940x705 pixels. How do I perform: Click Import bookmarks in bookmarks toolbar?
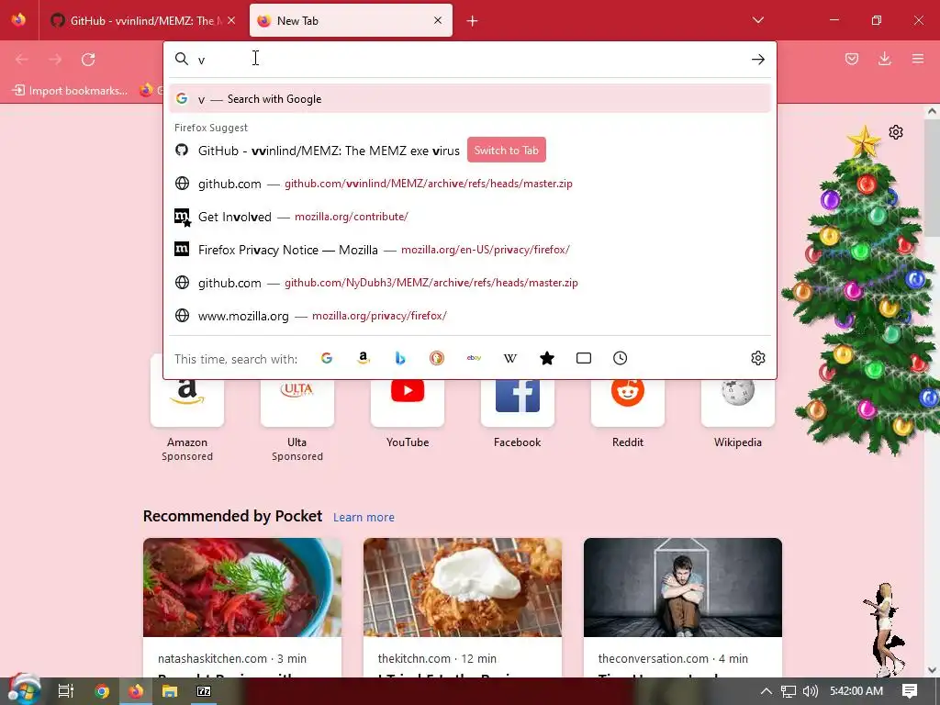71,91
